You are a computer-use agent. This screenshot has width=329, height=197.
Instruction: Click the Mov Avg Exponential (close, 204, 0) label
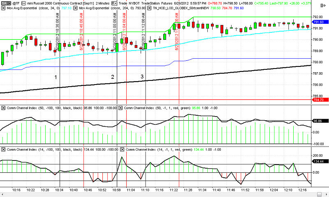107,8
